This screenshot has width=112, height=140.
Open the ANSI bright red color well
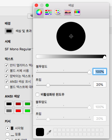18,111
